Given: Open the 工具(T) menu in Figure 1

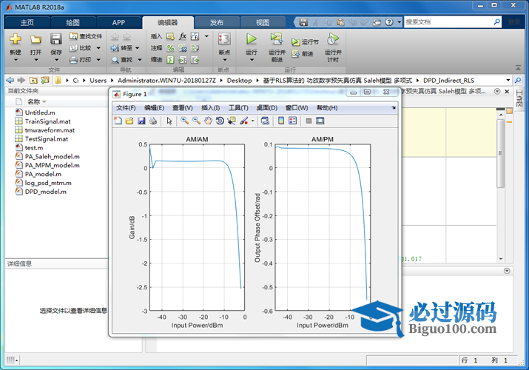Looking at the screenshot, I should 238,108.
